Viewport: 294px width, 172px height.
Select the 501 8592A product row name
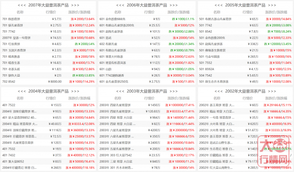tap(207, 69)
